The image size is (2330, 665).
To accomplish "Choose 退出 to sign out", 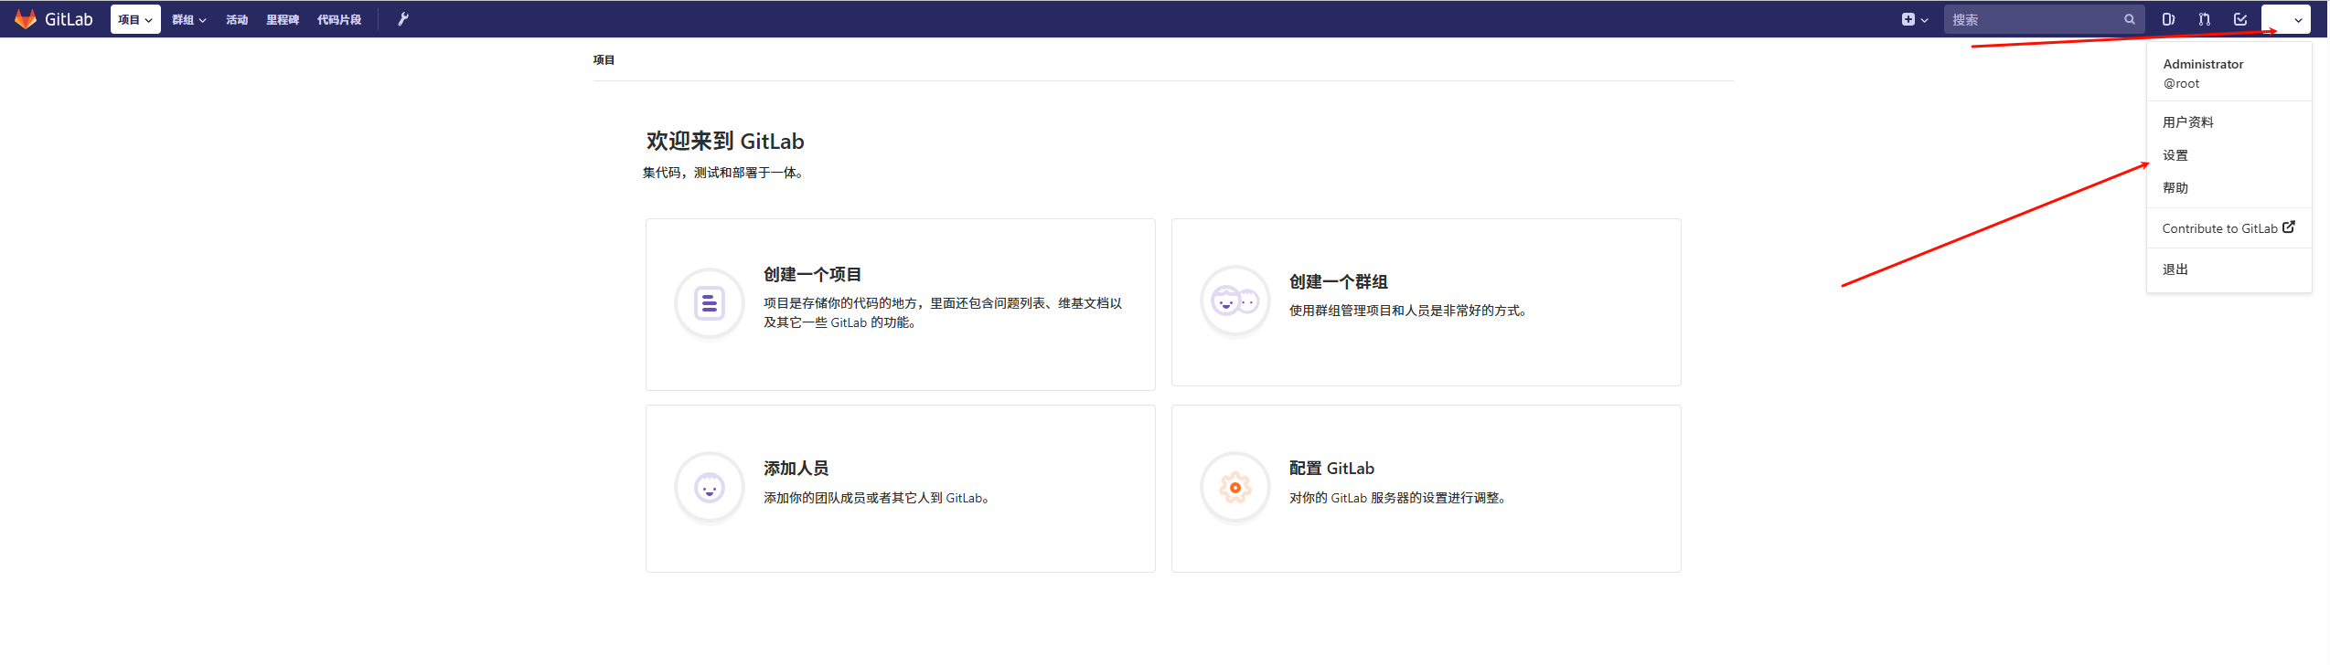I will tap(2175, 269).
